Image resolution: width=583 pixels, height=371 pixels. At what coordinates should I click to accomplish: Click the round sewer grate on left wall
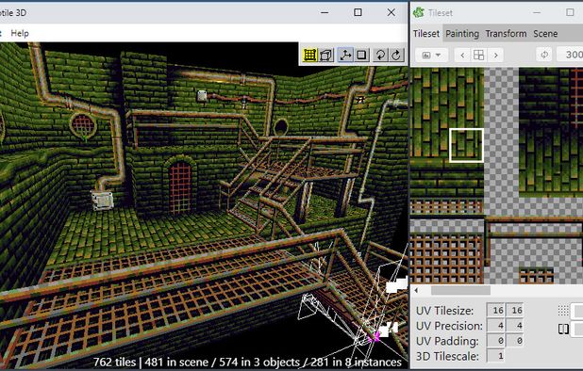tap(83, 125)
